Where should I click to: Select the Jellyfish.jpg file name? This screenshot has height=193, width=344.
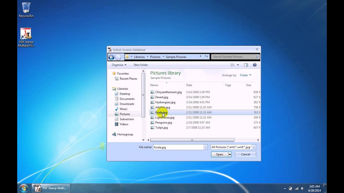163,107
